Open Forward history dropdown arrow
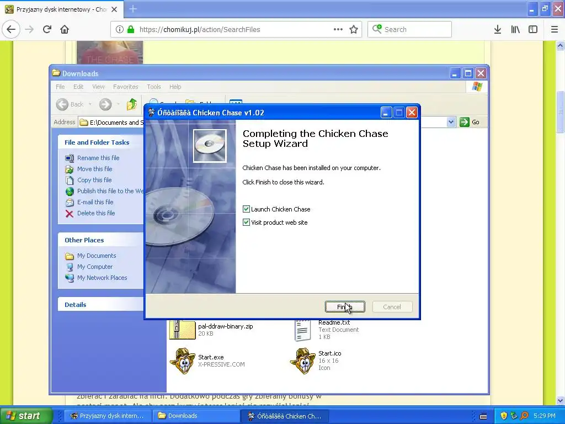The width and height of the screenshot is (565, 424). point(118,104)
